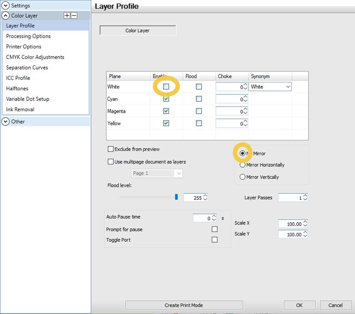Go to the Halftones settings page
The image size is (355, 314).
point(18,88)
